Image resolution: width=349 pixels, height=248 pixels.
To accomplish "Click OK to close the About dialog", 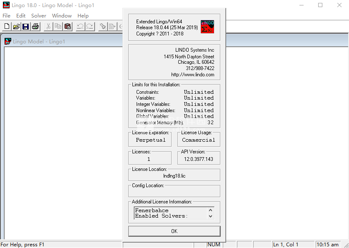I will [174, 231].
